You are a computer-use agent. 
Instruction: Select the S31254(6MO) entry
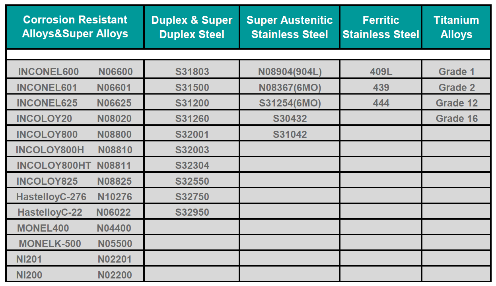(290, 103)
